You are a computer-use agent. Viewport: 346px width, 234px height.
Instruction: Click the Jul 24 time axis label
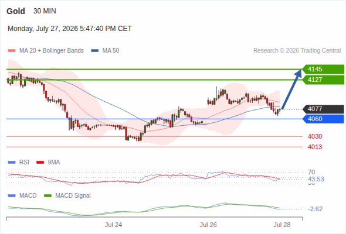(x=113, y=225)
